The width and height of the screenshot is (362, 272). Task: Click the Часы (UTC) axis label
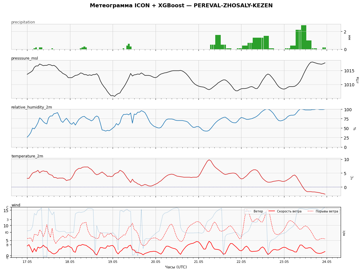coord(176,267)
